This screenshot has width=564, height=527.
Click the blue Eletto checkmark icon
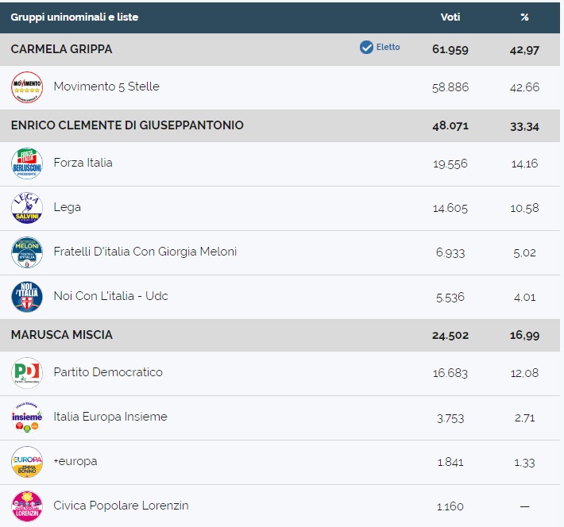pyautogui.click(x=366, y=47)
